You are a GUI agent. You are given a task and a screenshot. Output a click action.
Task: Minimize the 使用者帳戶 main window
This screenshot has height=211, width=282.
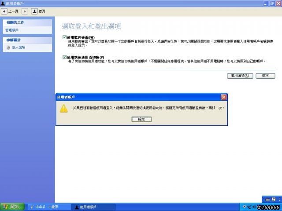pyautogui.click(x=266, y=4)
